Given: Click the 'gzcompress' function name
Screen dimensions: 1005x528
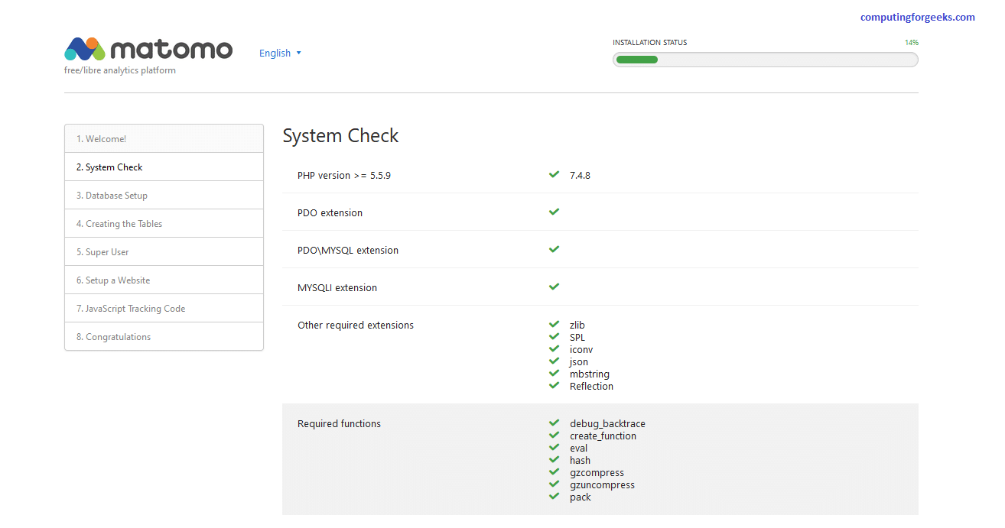Looking at the screenshot, I should pyautogui.click(x=597, y=473).
